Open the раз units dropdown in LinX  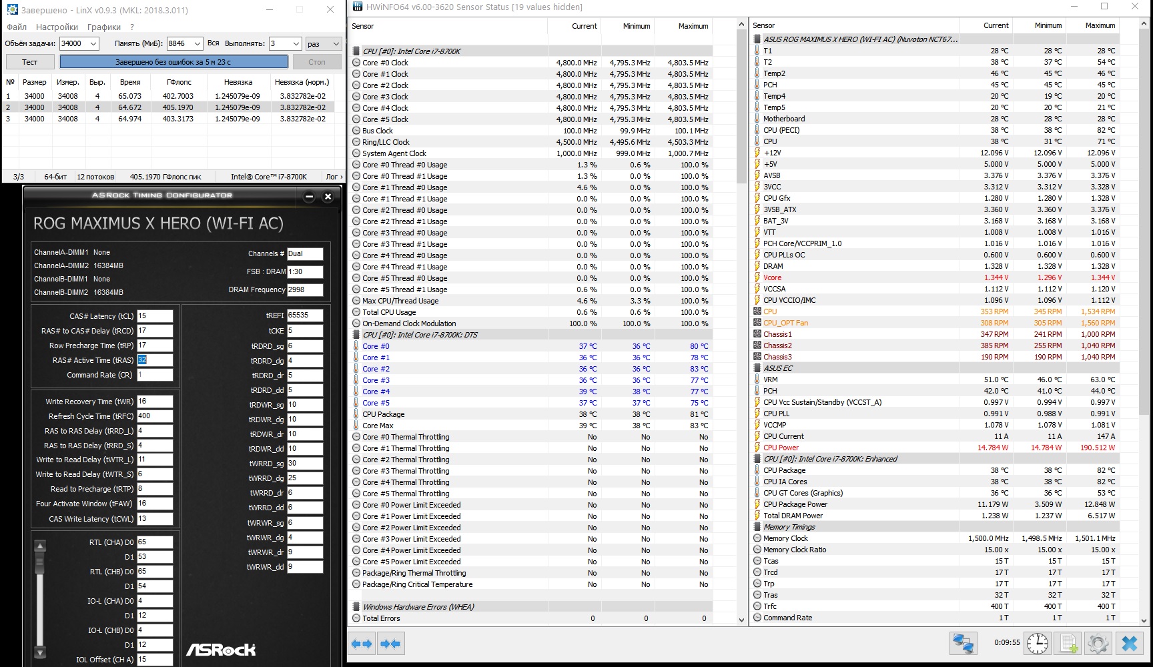click(324, 43)
